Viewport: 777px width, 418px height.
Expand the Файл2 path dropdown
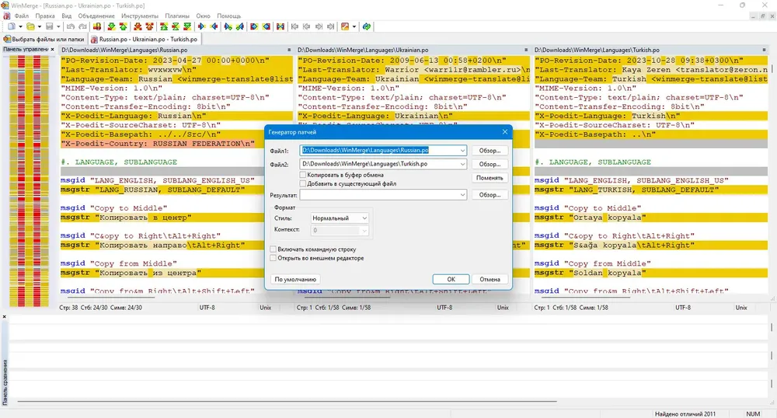[x=462, y=164]
